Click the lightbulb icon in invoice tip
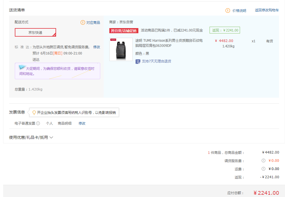 click(x=34, y=112)
